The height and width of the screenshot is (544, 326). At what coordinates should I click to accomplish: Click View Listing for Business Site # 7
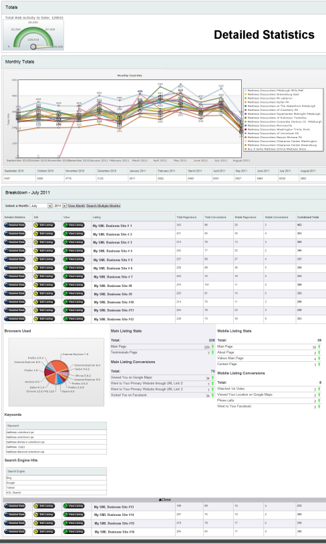(x=73, y=276)
